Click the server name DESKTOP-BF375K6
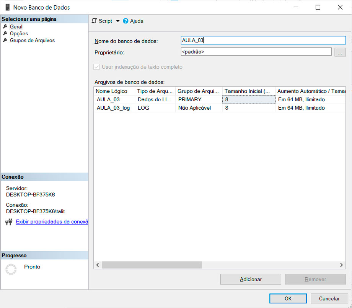 click(x=30, y=194)
